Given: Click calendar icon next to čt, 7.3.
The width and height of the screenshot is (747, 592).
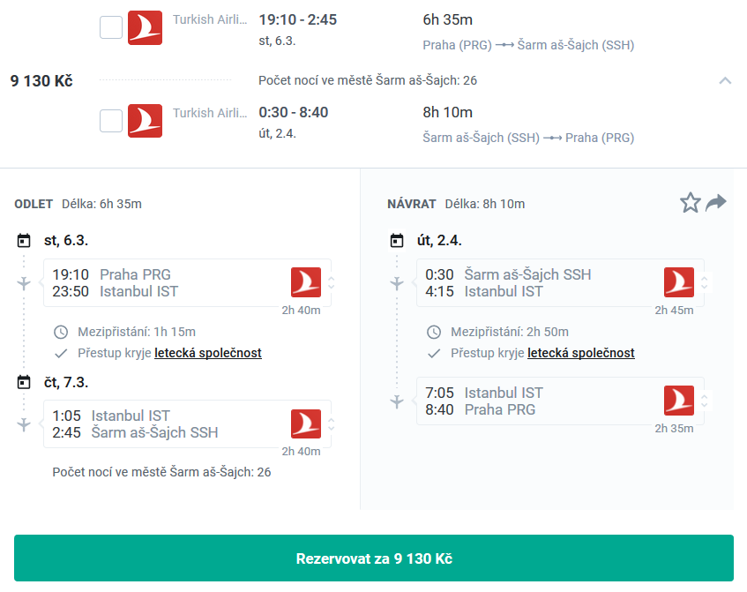Looking at the screenshot, I should [x=24, y=382].
